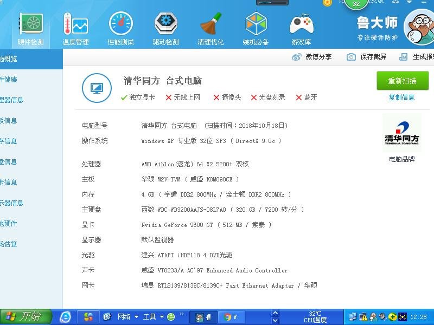Expand the 工具 taskbar toolbar arrow
Image resolution: width=434 pixels, height=325 pixels.
pyautogui.click(x=161, y=317)
